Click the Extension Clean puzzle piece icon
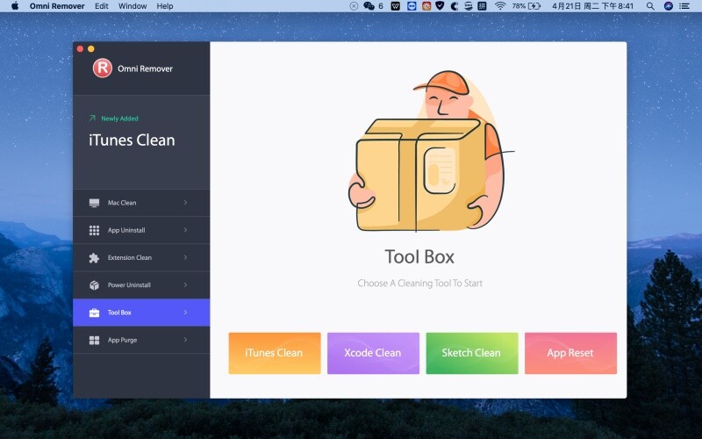Viewport: 702px width, 439px height. (x=94, y=257)
